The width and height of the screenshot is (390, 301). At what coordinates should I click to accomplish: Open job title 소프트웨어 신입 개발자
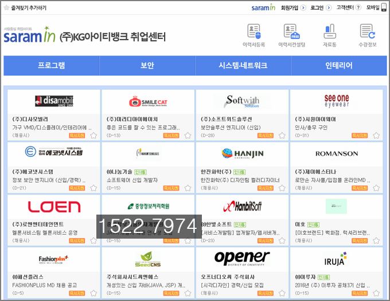pyautogui.click(x=132, y=180)
